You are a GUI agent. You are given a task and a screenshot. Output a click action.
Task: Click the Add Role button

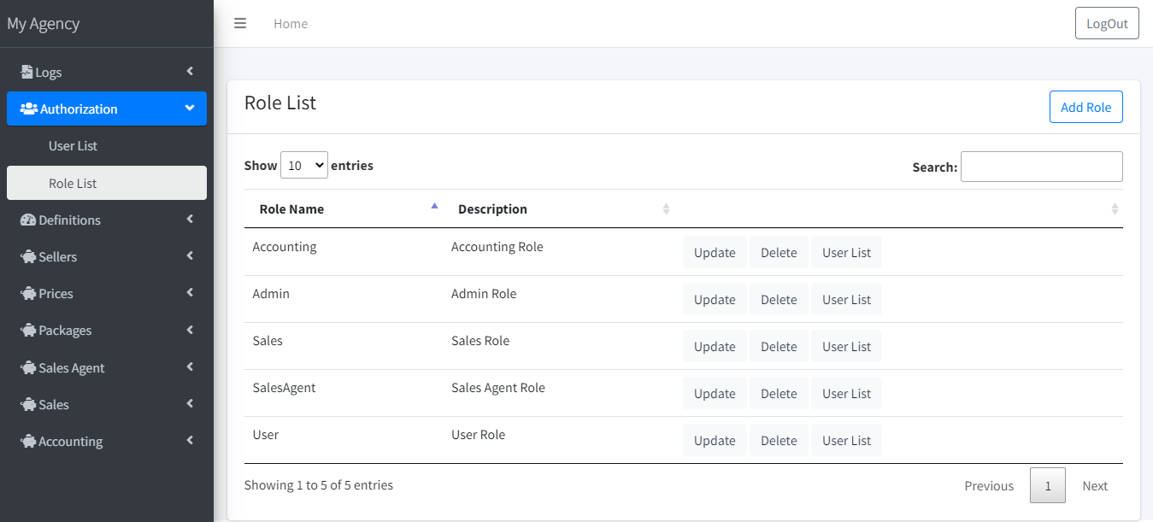pos(1085,107)
